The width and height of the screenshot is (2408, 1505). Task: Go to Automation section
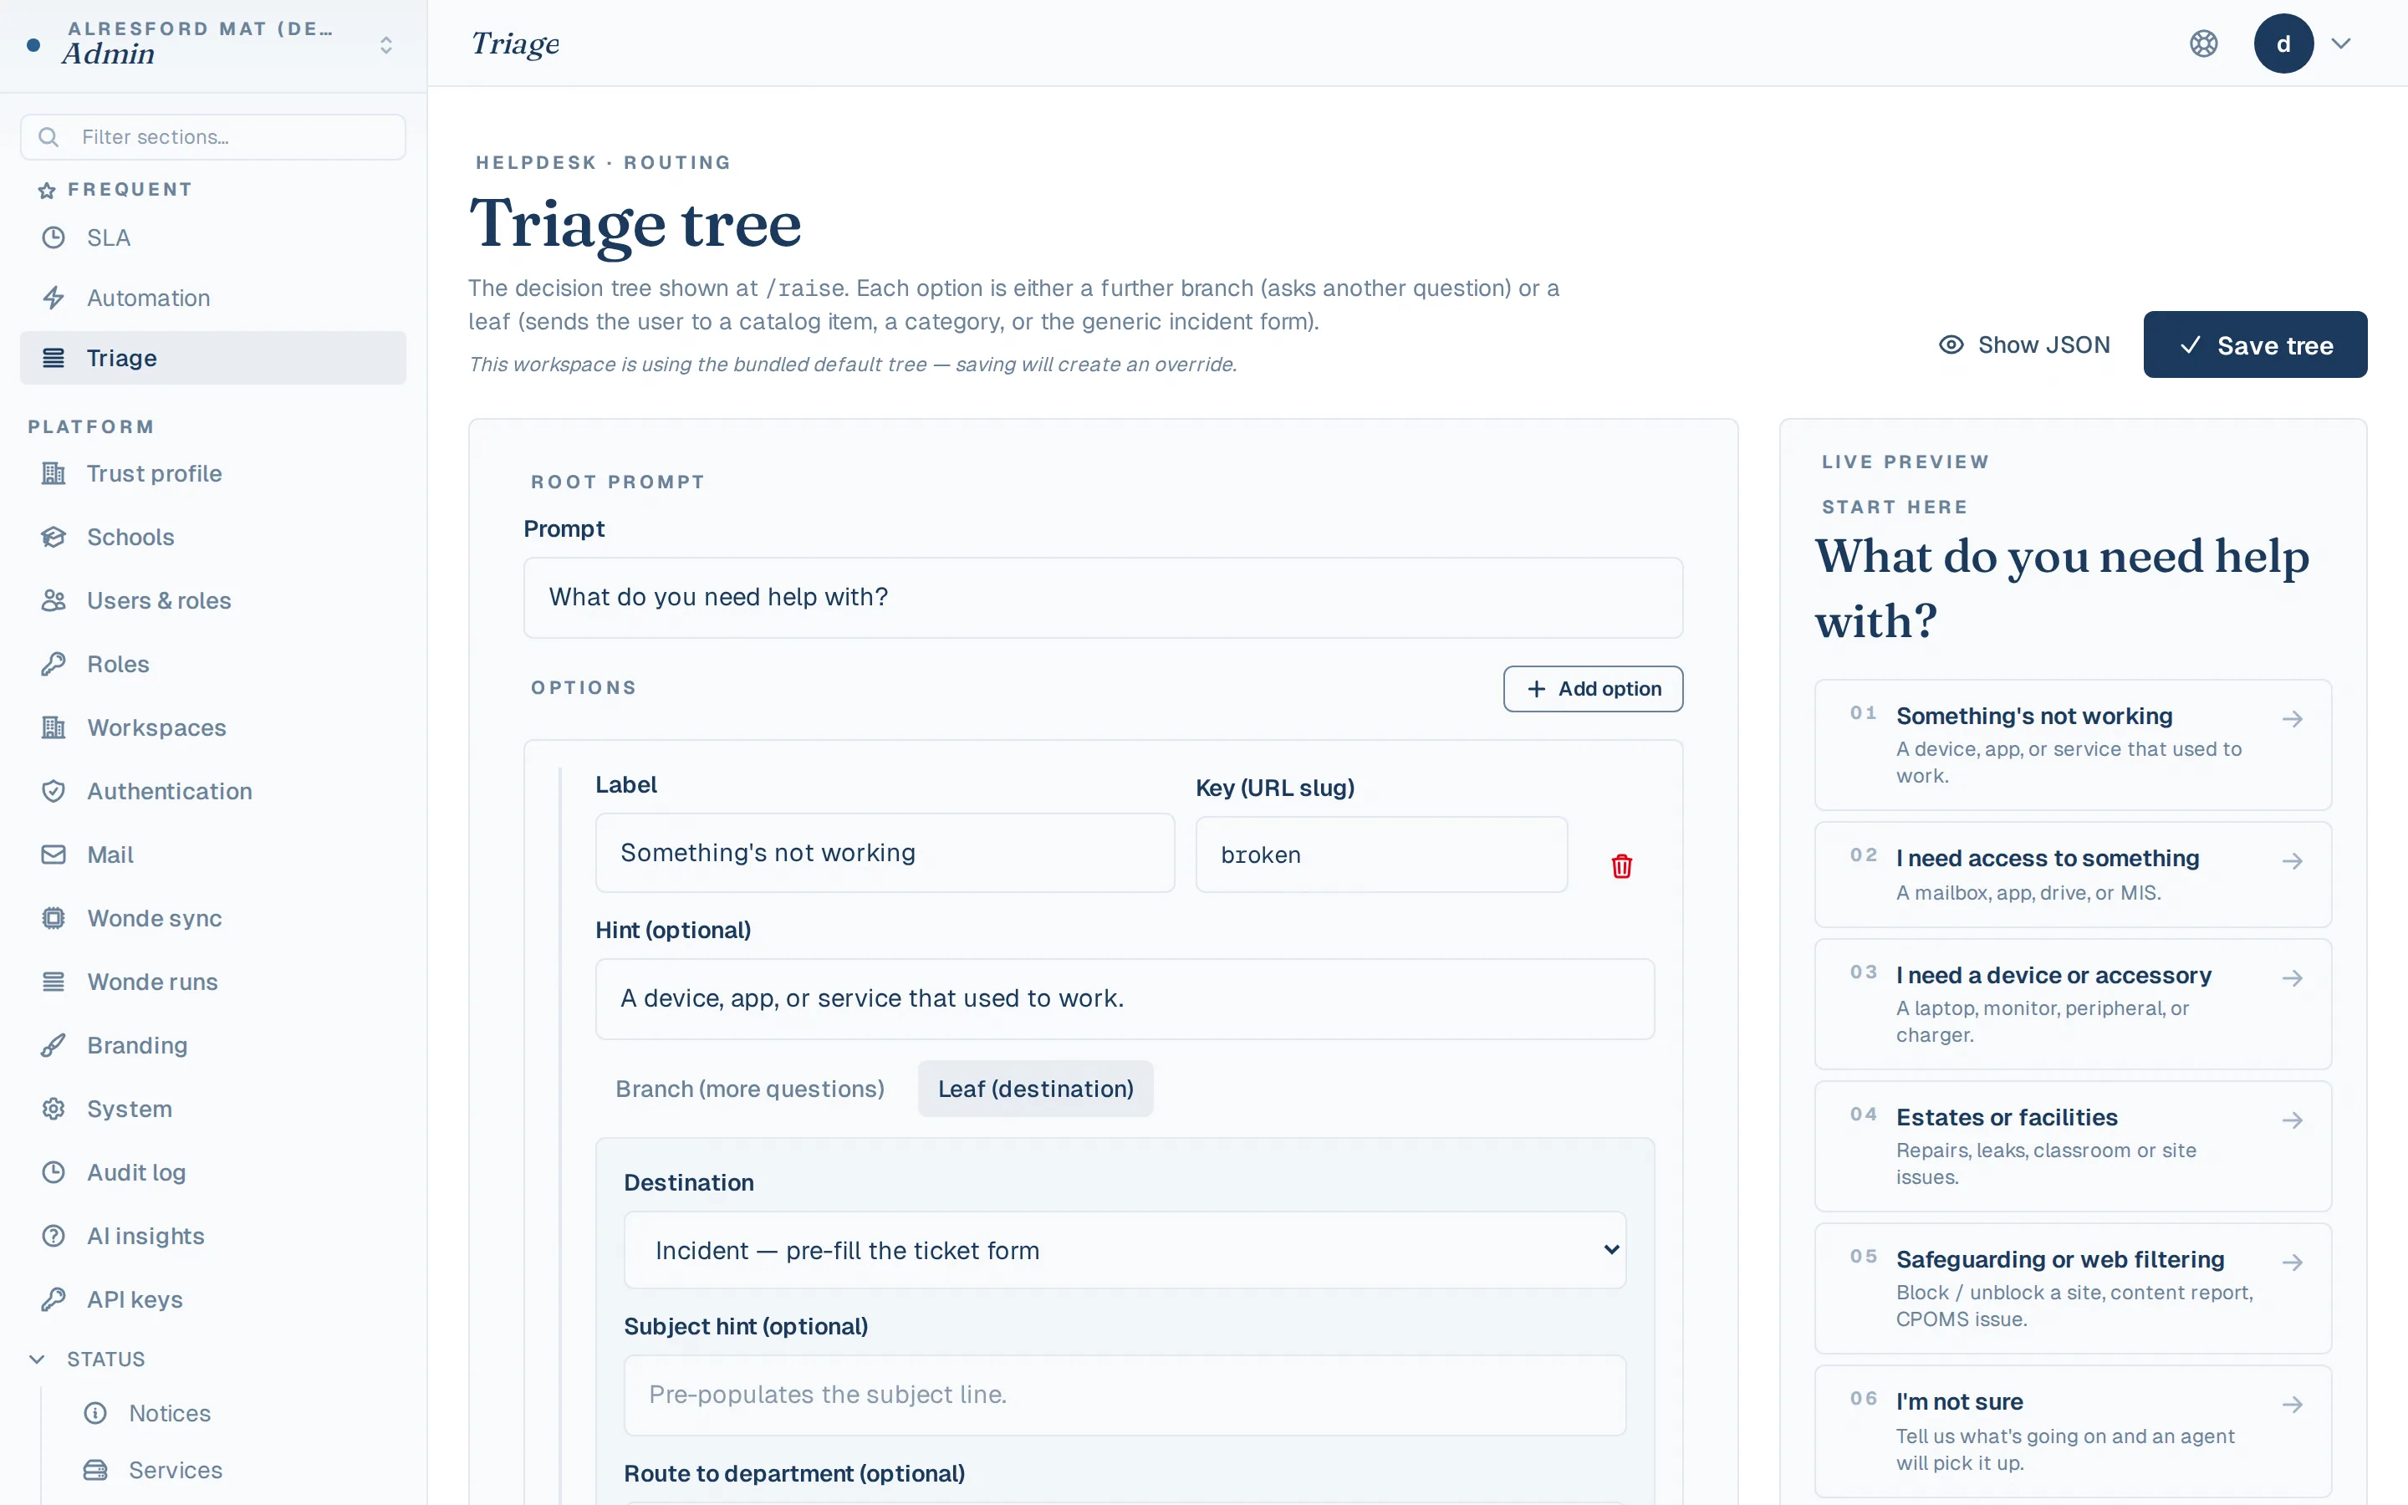coord(213,298)
